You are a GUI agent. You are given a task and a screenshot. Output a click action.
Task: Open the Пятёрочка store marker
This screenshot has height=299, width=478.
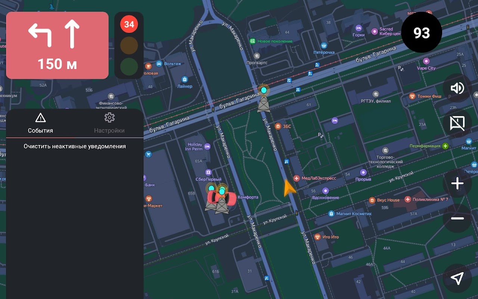click(x=324, y=46)
